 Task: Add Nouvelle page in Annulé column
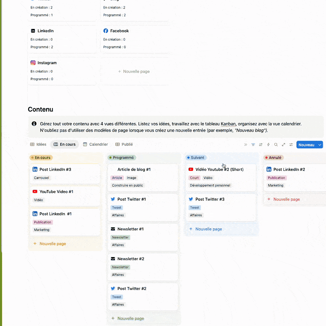click(286, 199)
